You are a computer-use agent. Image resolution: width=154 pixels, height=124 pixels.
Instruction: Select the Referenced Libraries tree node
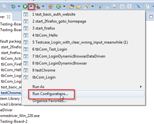pyautogui.click(x=11, y=104)
